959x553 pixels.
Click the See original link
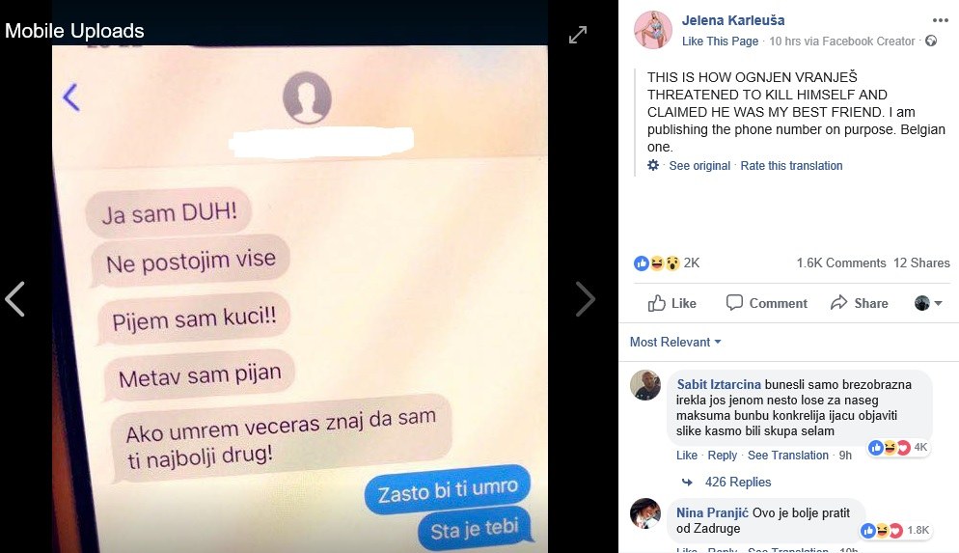click(x=699, y=166)
